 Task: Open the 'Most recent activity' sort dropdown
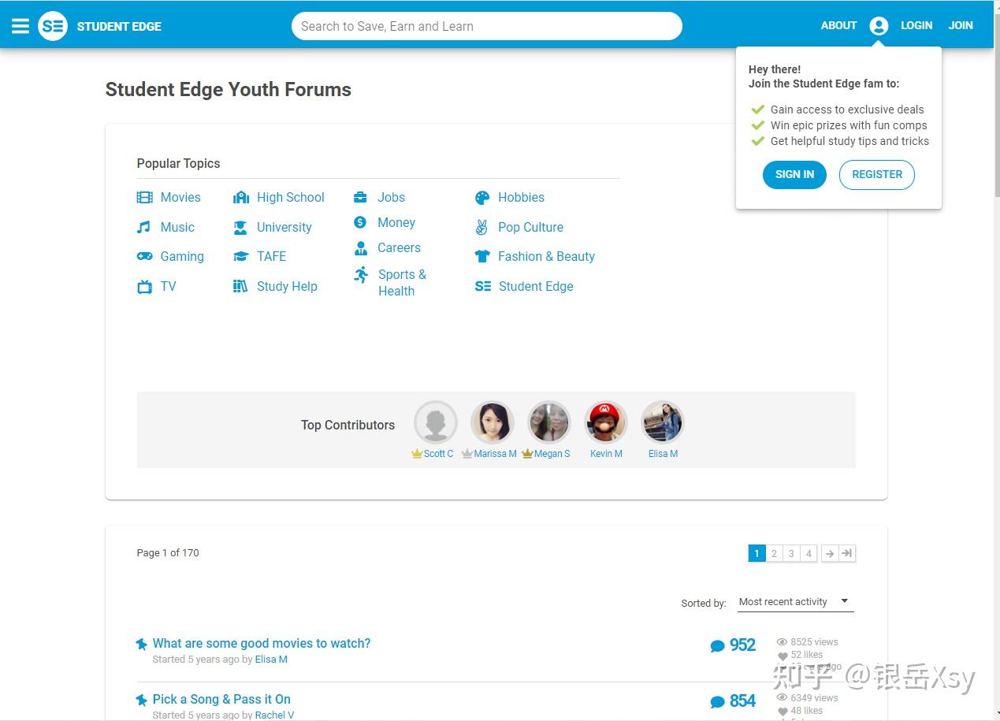[x=794, y=602]
